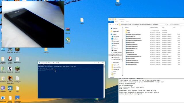184x103 pixels.
Task: Click the Lumia950XL-WOA-Scripts-master breadcrumb segment
Action: click(x=142, y=25)
